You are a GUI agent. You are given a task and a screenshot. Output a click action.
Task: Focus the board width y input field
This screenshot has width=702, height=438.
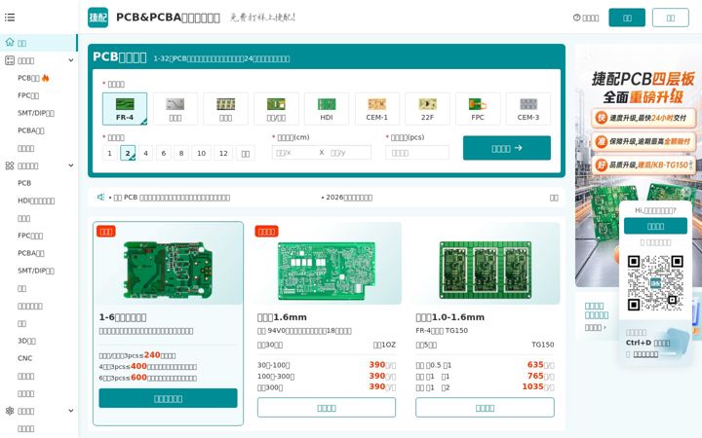(349, 153)
